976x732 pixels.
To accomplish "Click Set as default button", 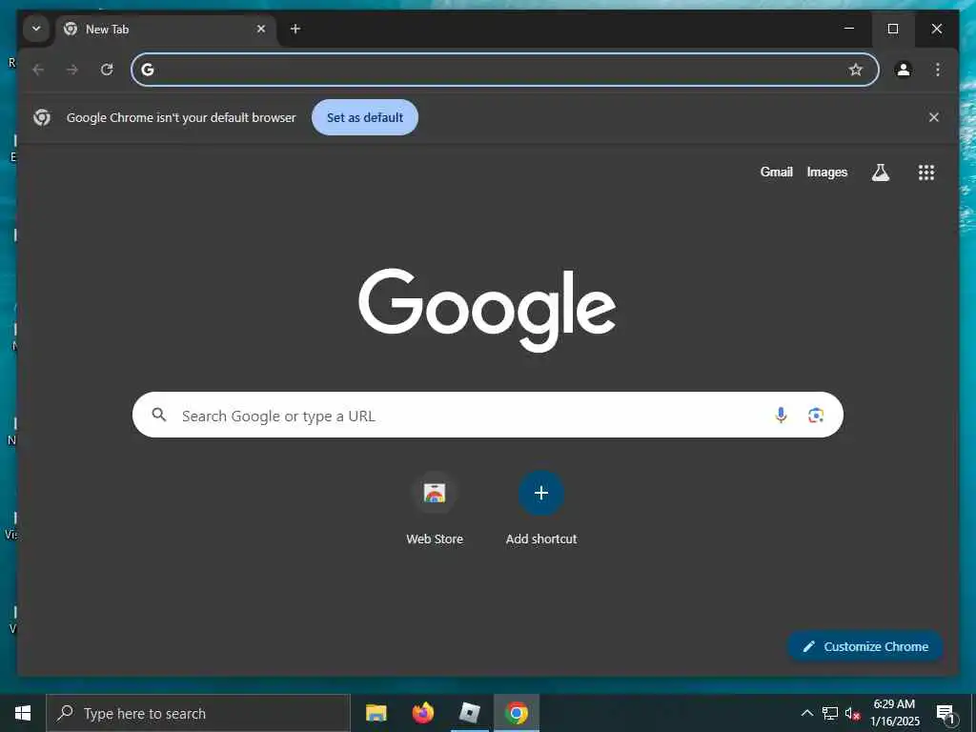I will tap(365, 117).
